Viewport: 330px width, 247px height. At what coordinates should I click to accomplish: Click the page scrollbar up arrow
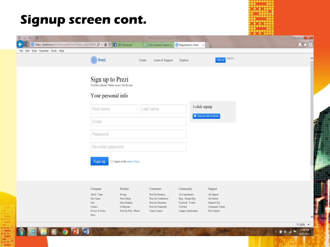[x=312, y=58]
